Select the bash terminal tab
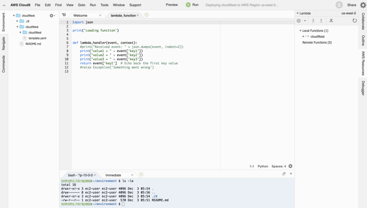This screenshot has height=208, width=367. 80,175
